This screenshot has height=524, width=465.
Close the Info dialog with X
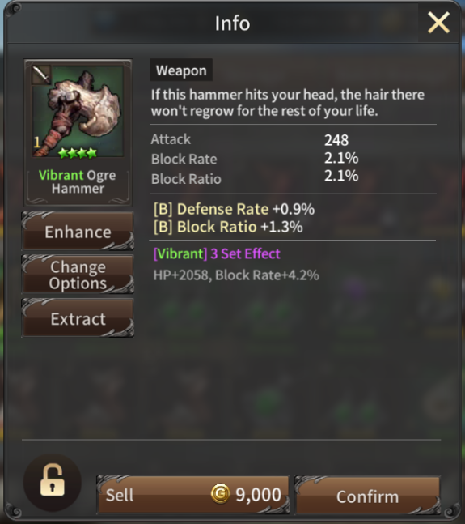coord(438,23)
